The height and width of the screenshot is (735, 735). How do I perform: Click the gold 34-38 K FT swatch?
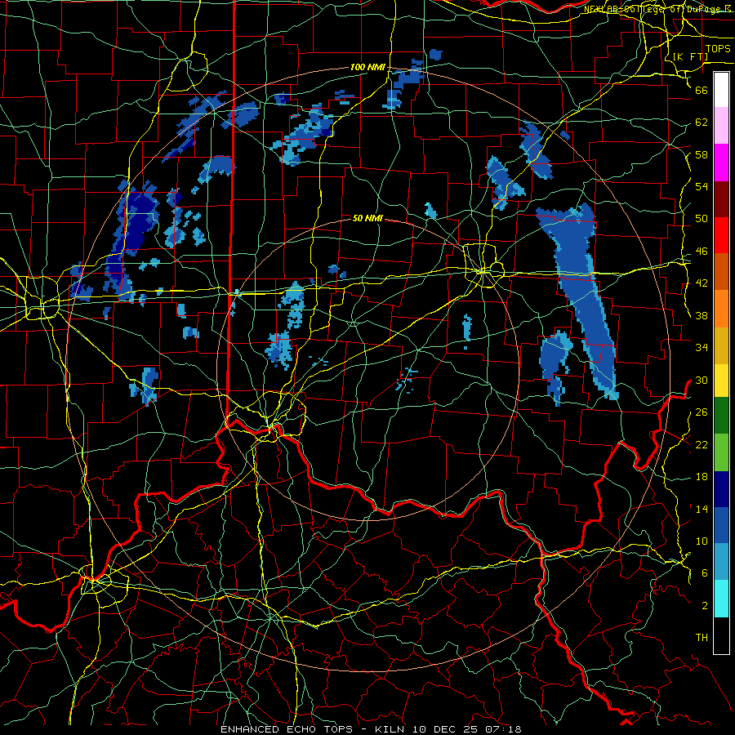point(721,345)
